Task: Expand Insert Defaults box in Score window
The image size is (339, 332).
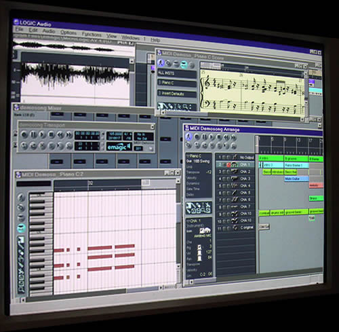Action: pyautogui.click(x=177, y=94)
